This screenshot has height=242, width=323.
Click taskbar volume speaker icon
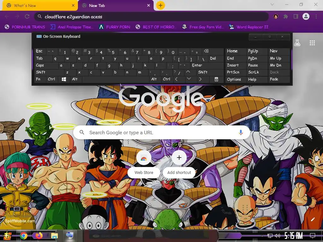(x=278, y=236)
